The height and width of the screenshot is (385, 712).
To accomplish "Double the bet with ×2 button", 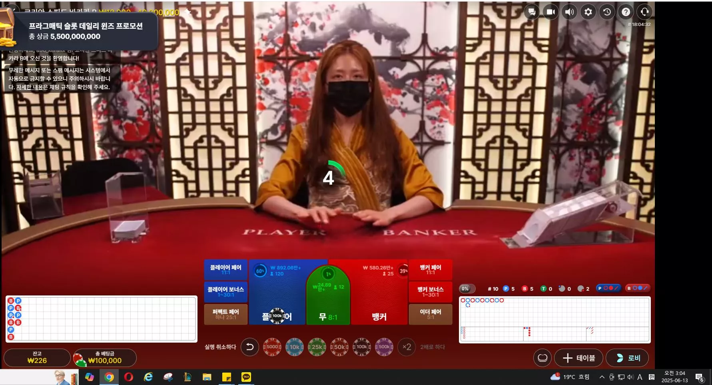I will (407, 347).
